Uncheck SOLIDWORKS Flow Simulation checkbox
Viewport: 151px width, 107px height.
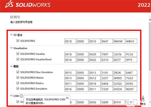coord(18,72)
